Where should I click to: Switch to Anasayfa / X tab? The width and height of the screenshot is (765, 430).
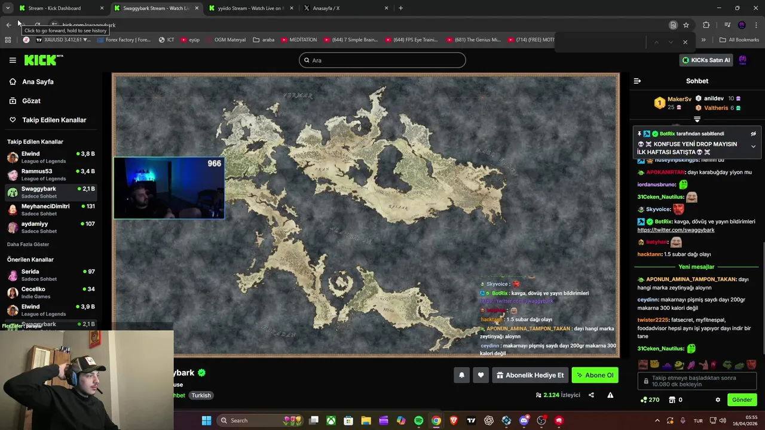pyautogui.click(x=345, y=8)
